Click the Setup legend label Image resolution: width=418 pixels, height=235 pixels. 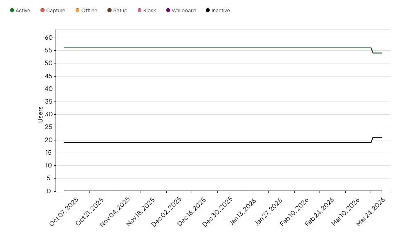[120, 11]
